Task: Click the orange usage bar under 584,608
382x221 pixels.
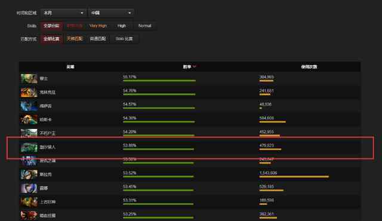Action: [272, 122]
